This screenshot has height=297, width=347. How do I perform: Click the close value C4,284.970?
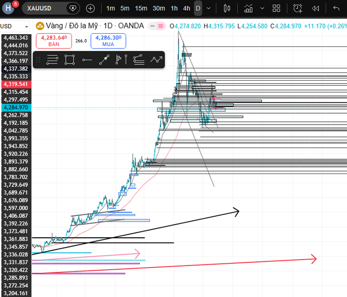286,26
